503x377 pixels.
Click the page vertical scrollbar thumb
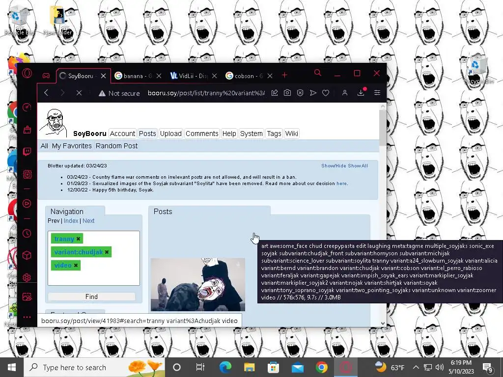tap(382, 128)
